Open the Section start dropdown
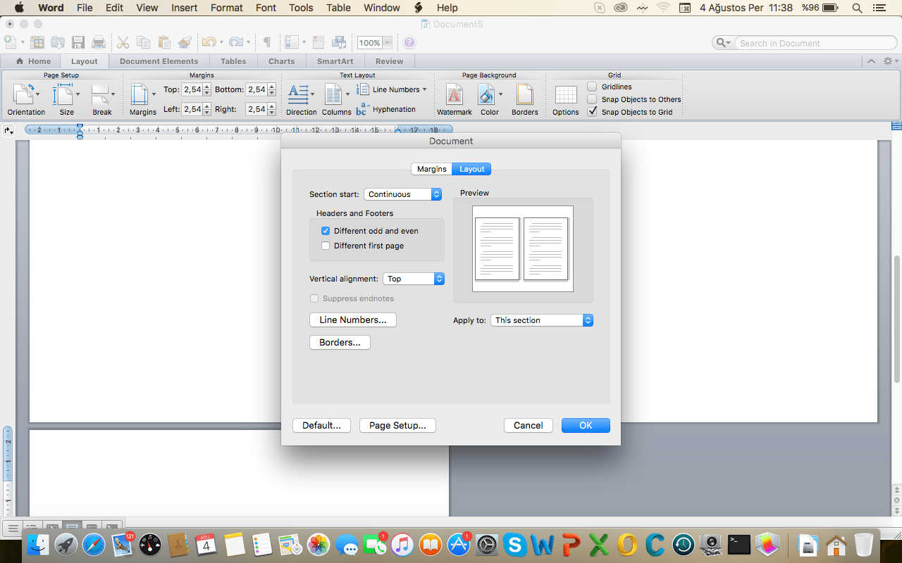The height and width of the screenshot is (563, 902). (402, 194)
